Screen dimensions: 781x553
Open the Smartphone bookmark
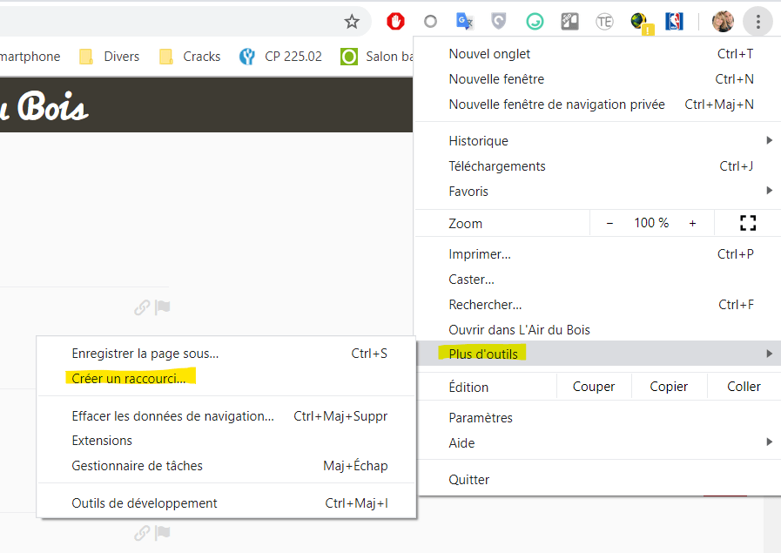pos(30,57)
